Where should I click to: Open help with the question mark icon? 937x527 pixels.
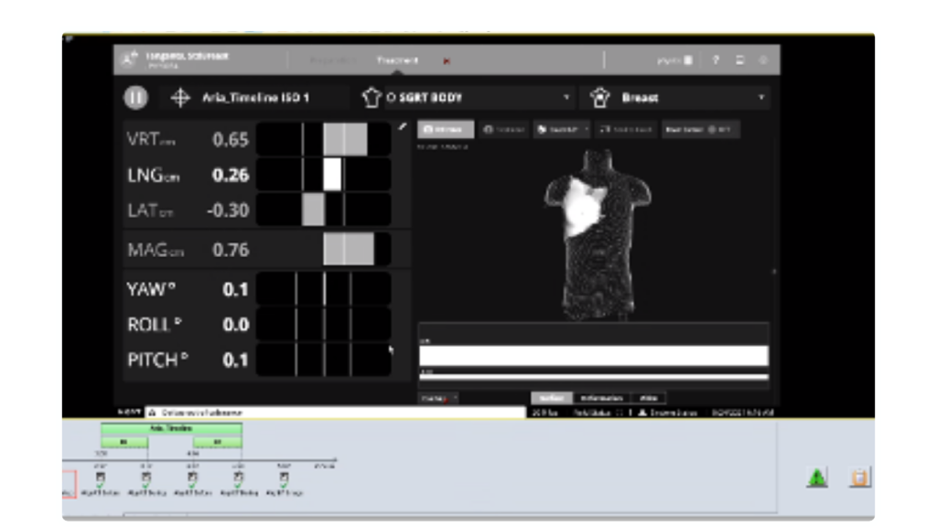point(716,60)
